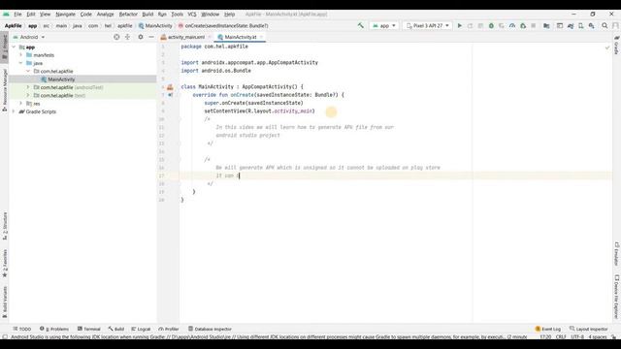Open Project panel gear settings
Viewport: 621px width, 349px height.
point(141,37)
